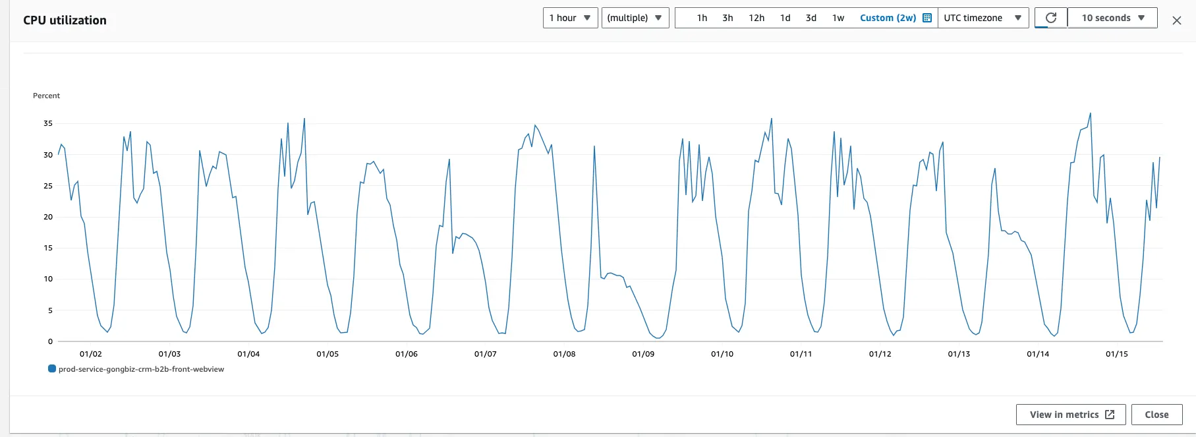Click the Close button
The width and height of the screenshot is (1196, 437).
click(x=1156, y=415)
